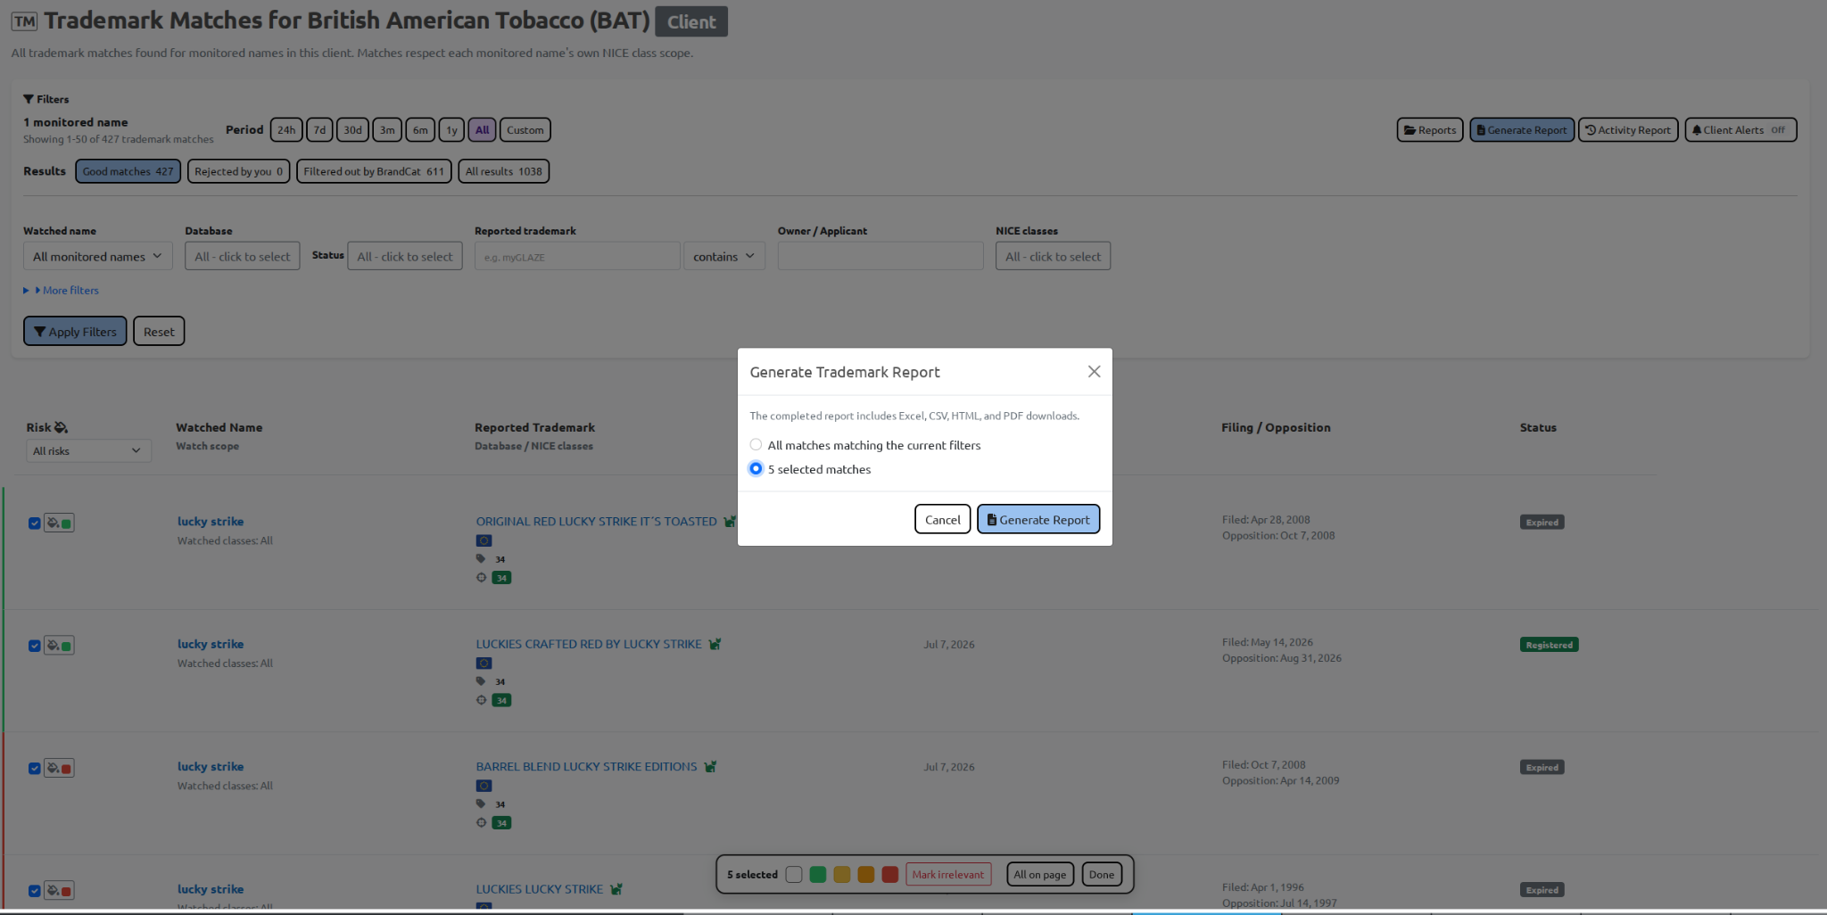The image size is (1827, 915).
Task: Open the NICE classes selector
Action: (1053, 256)
